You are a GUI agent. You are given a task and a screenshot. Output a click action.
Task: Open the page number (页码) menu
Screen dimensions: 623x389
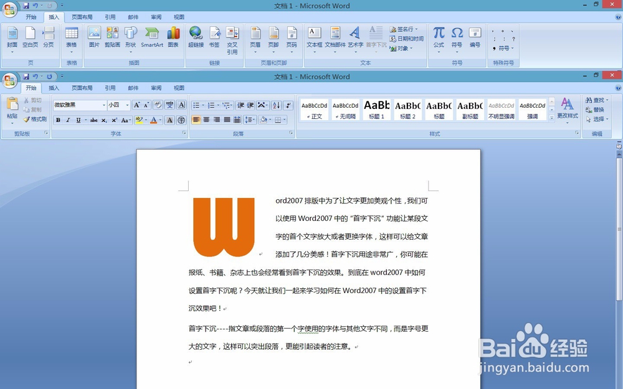coord(292,40)
